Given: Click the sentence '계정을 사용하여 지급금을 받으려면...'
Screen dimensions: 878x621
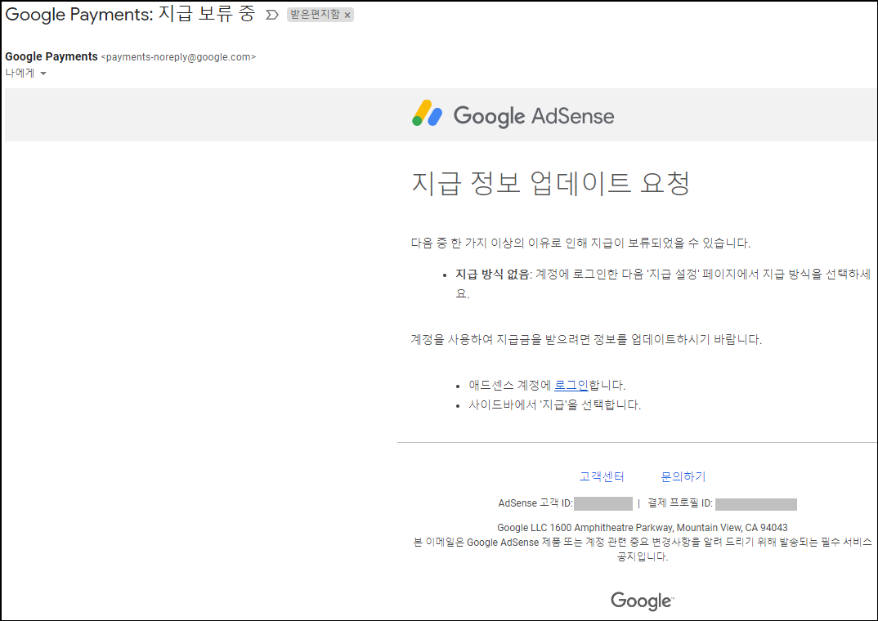Looking at the screenshot, I should tap(586, 339).
